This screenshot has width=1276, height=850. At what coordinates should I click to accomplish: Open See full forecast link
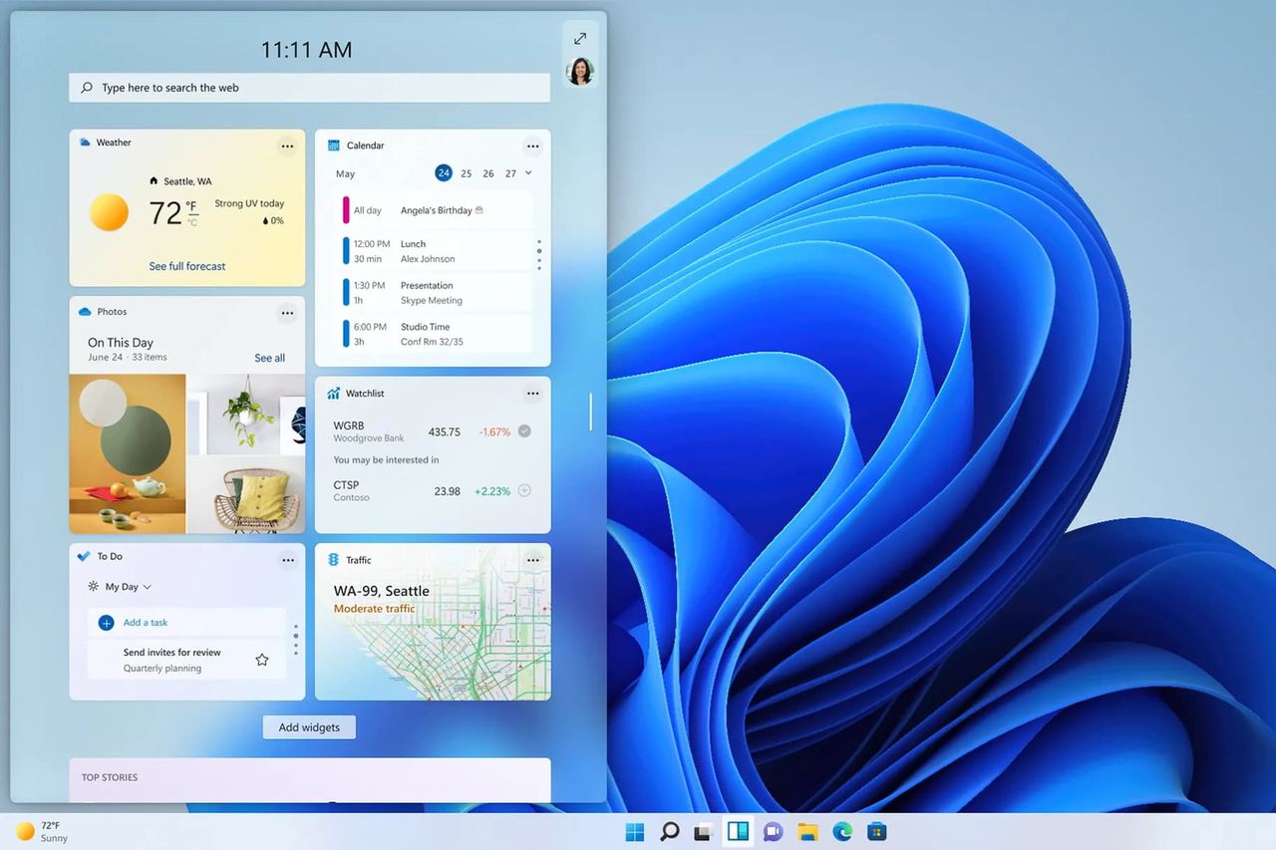pos(185,266)
